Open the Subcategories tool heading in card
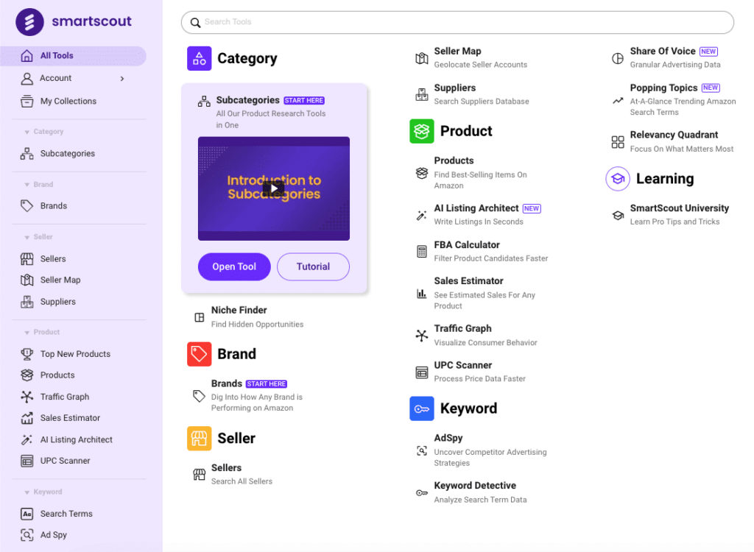This screenshot has height=552, width=754. click(247, 100)
